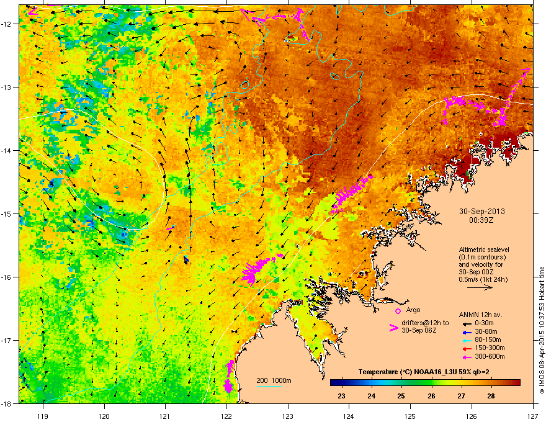Image resolution: width=546 pixels, height=422 pixels.
Task: Click the temperature color scale bar
Action: point(425,383)
